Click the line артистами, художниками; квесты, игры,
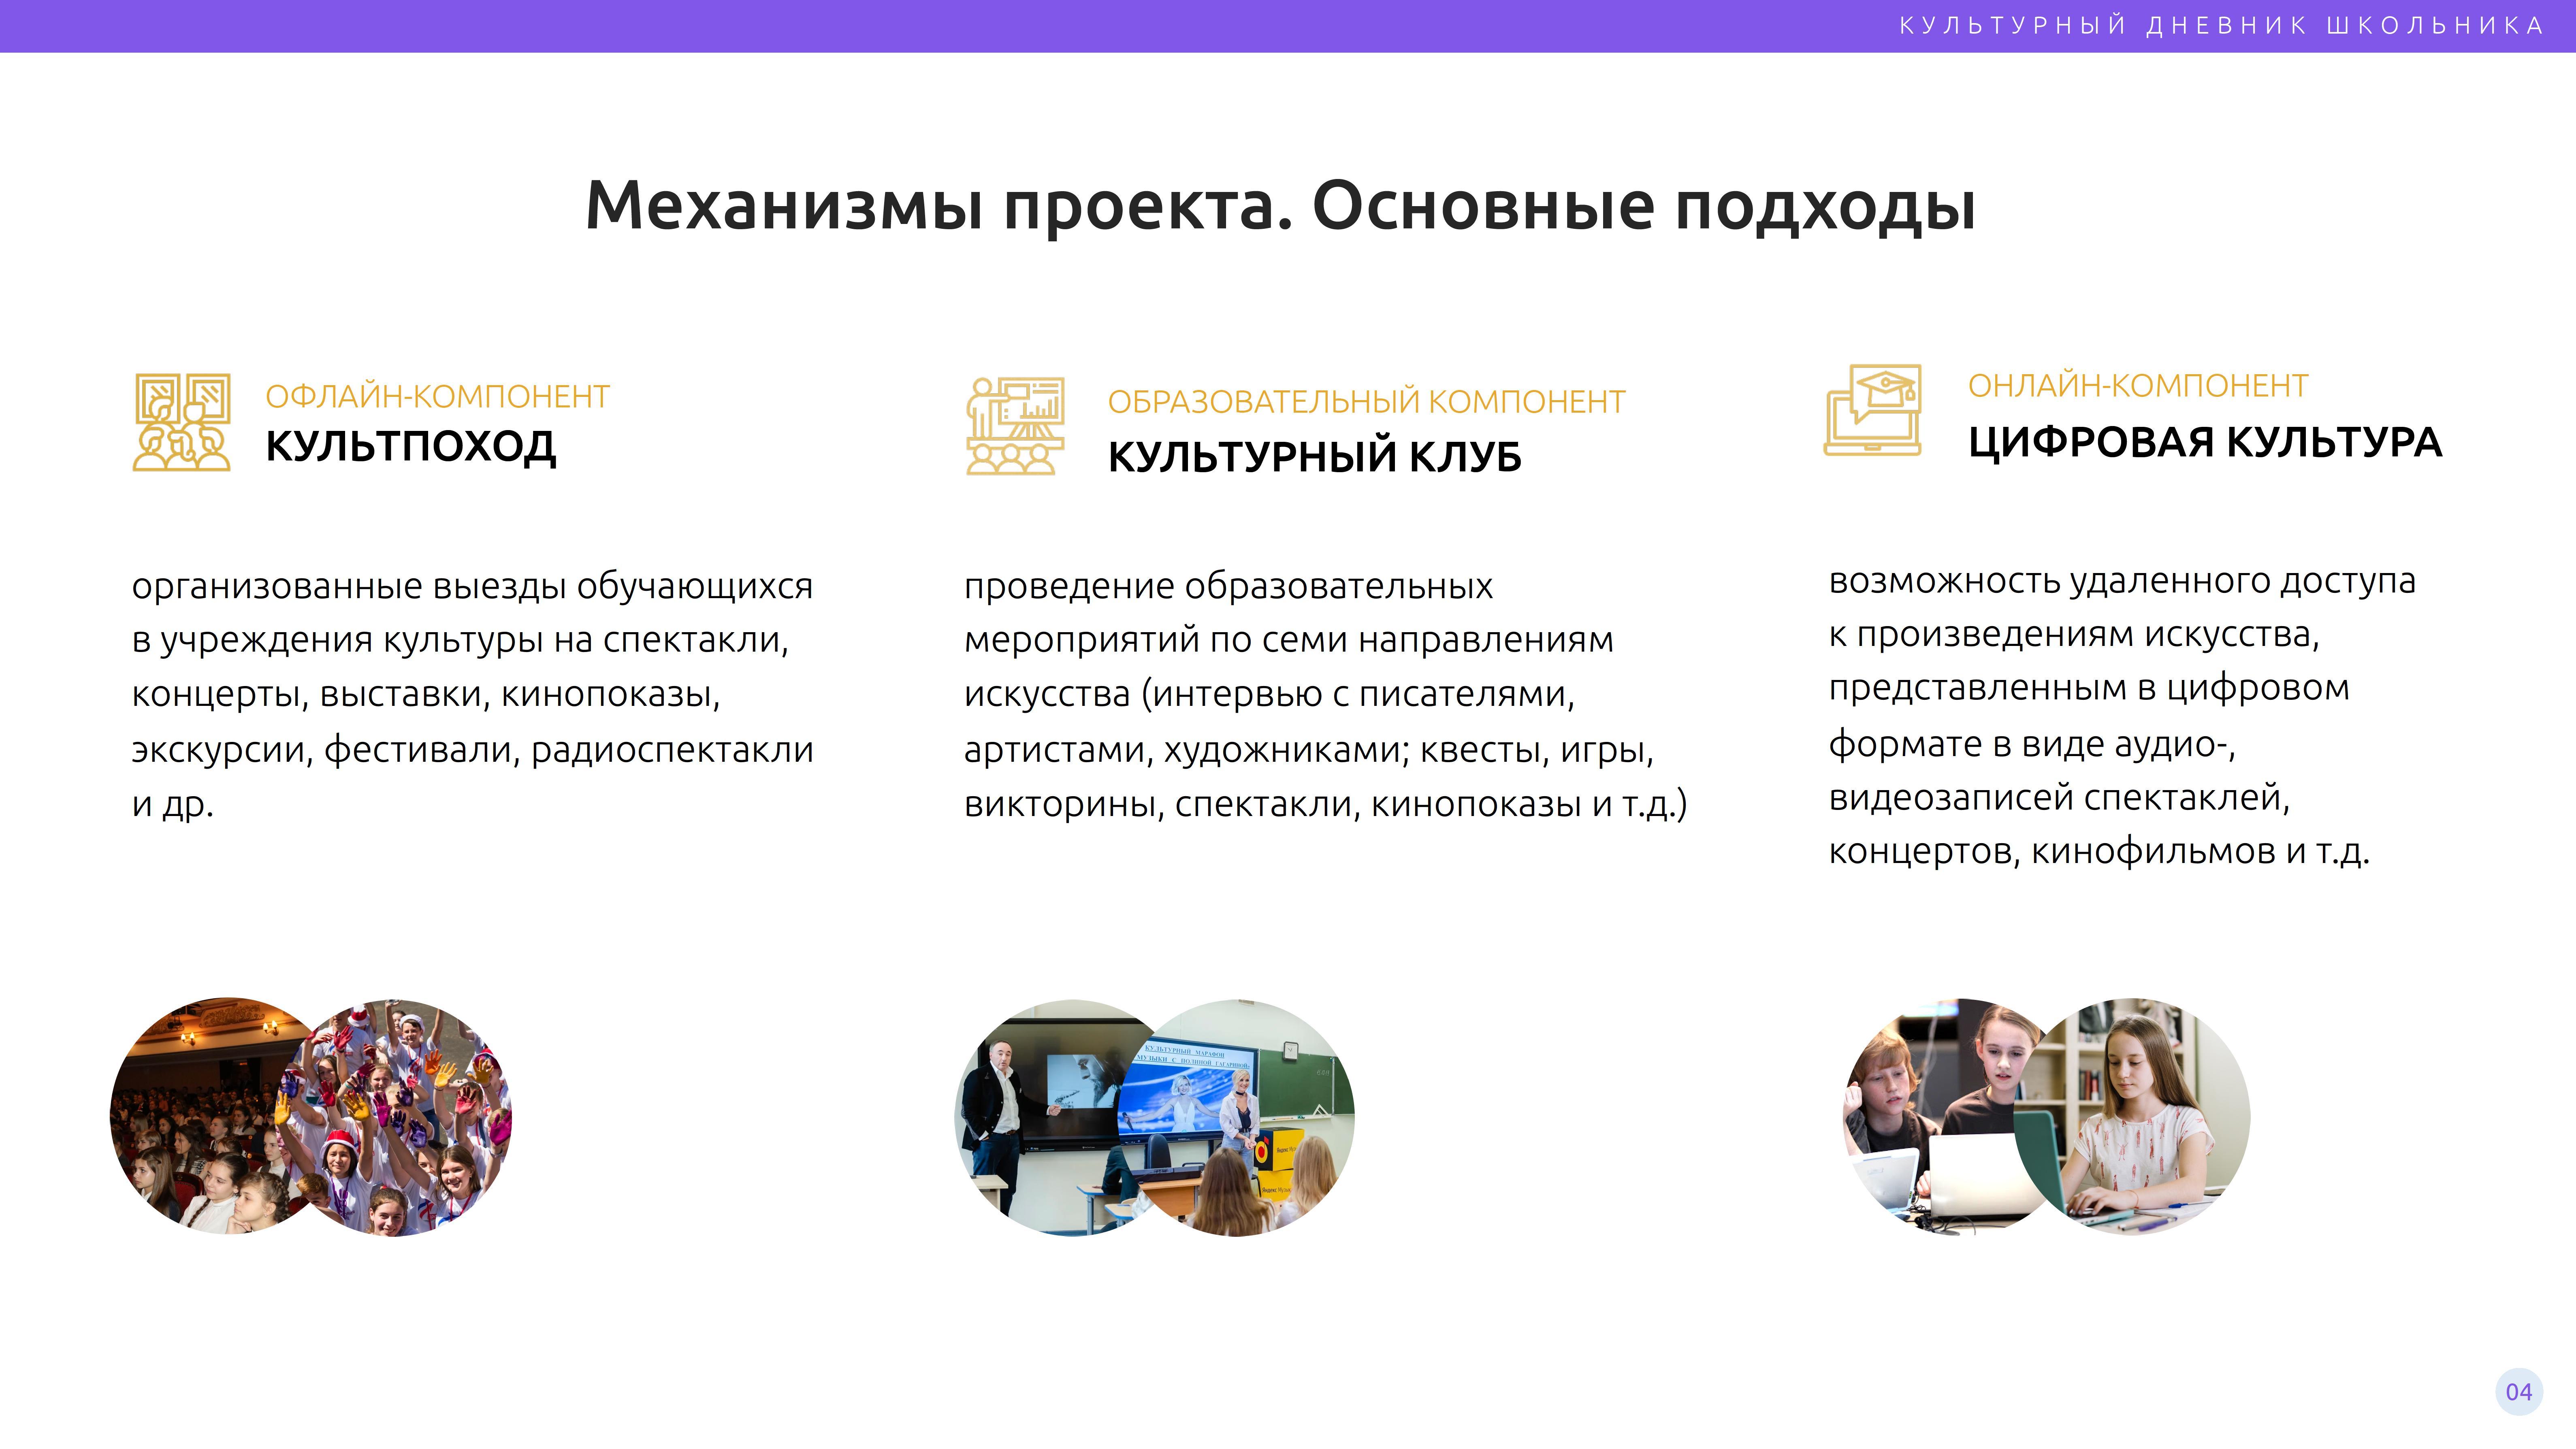The image size is (2576, 1449). point(1309,750)
